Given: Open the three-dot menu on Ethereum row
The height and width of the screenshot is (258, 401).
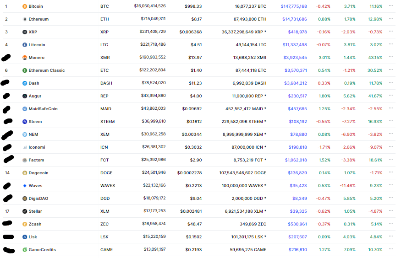Looking at the screenshot, I should coord(391,18).
